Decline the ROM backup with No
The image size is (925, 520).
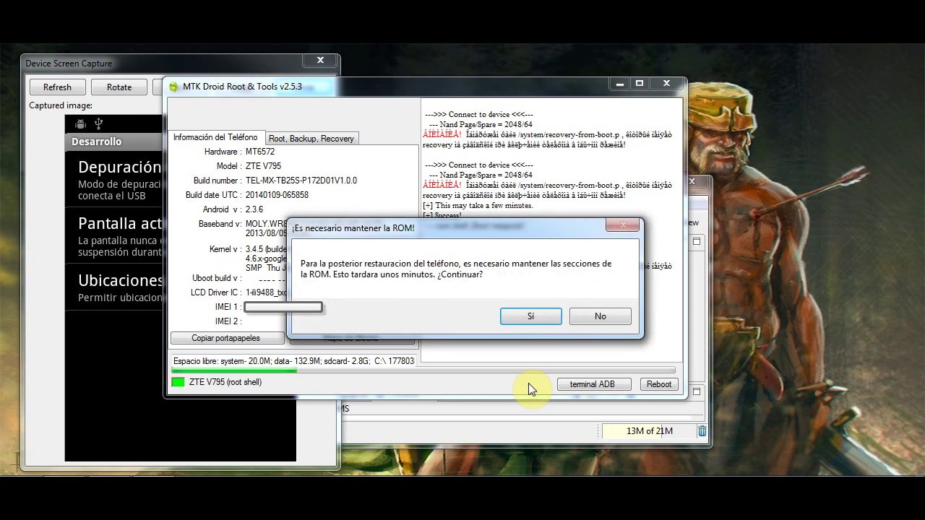[600, 316]
